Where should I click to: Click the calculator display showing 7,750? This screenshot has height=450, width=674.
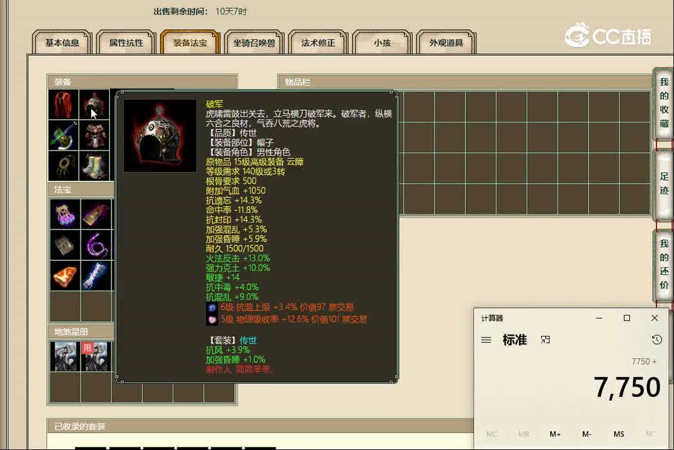627,386
